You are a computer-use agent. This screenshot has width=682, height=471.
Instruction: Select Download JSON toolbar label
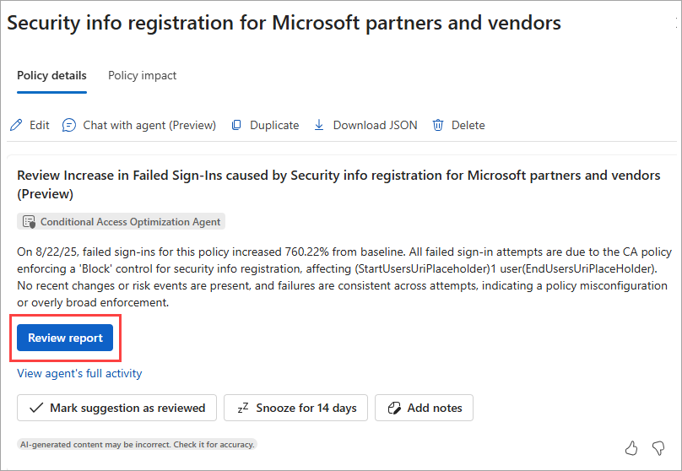375,125
